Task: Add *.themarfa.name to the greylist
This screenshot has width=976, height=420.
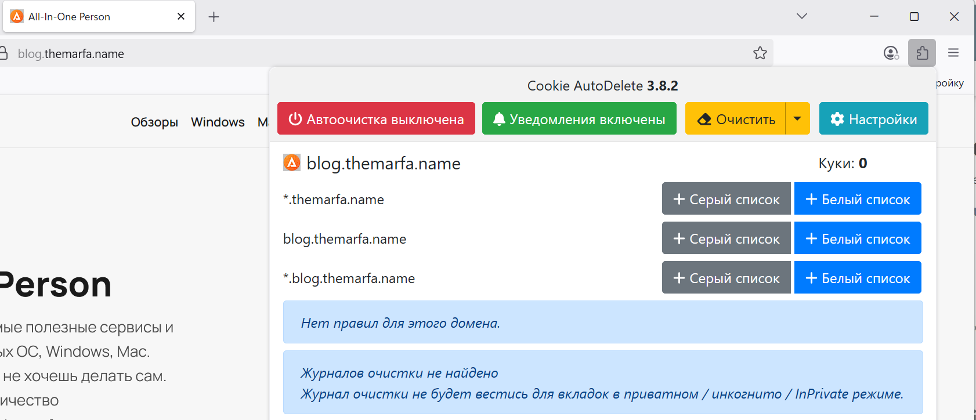Action: coord(726,199)
